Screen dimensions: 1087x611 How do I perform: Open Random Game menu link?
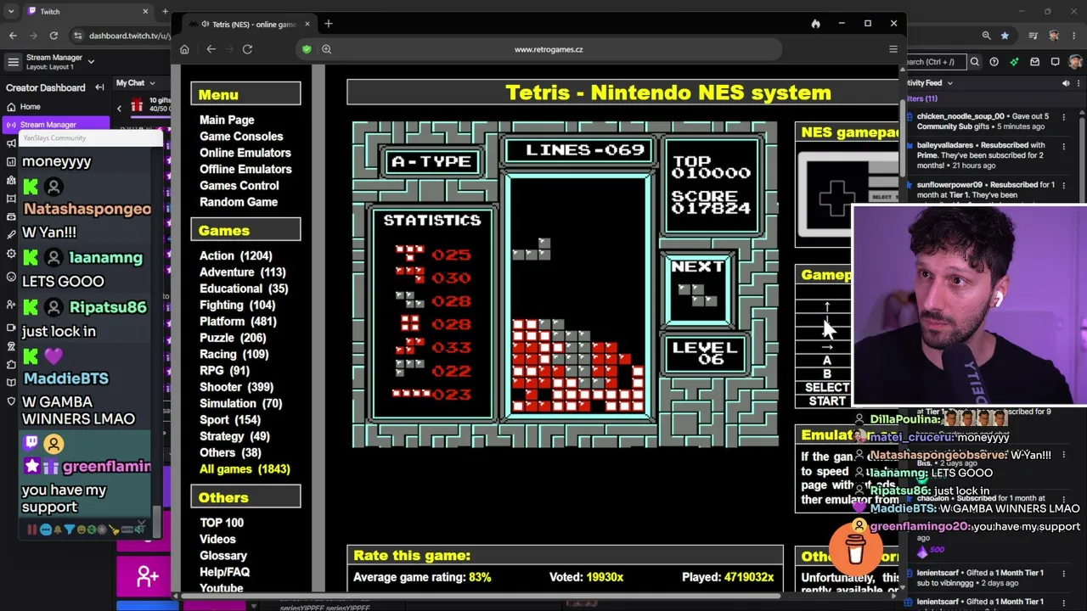(x=239, y=202)
